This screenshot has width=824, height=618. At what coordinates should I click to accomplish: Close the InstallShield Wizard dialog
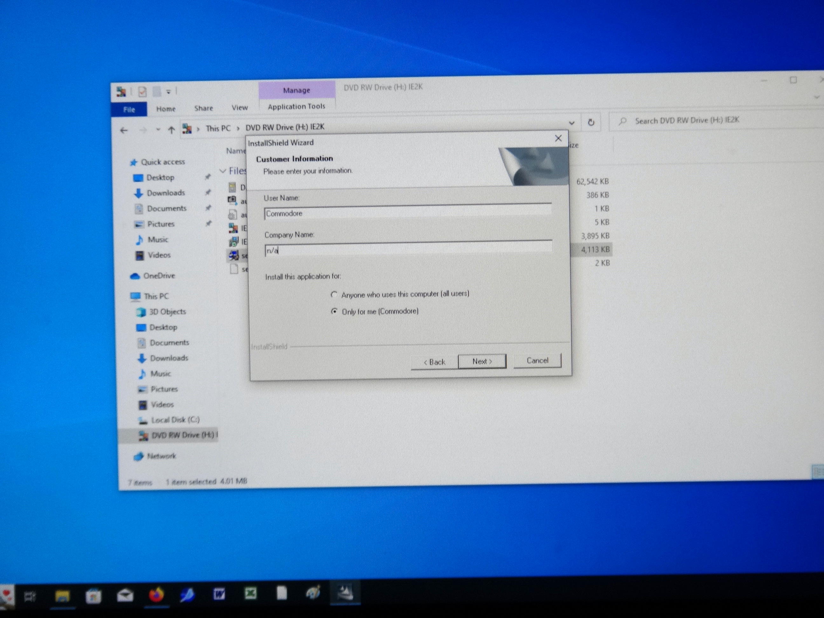click(x=558, y=139)
